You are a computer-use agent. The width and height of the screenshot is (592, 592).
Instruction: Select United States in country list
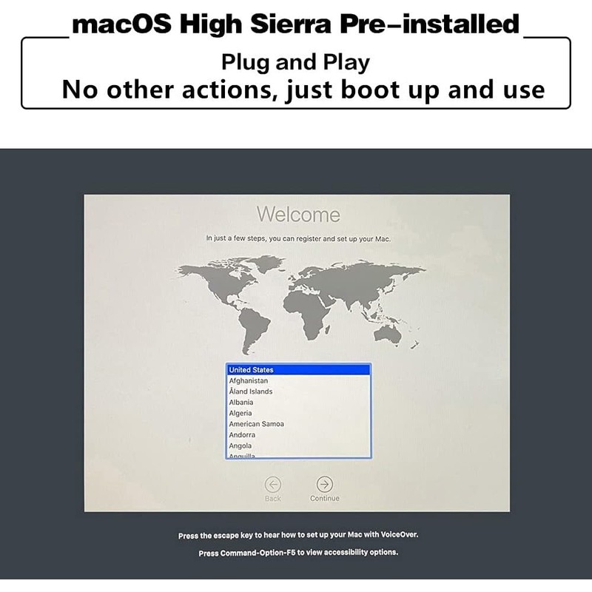[298, 369]
